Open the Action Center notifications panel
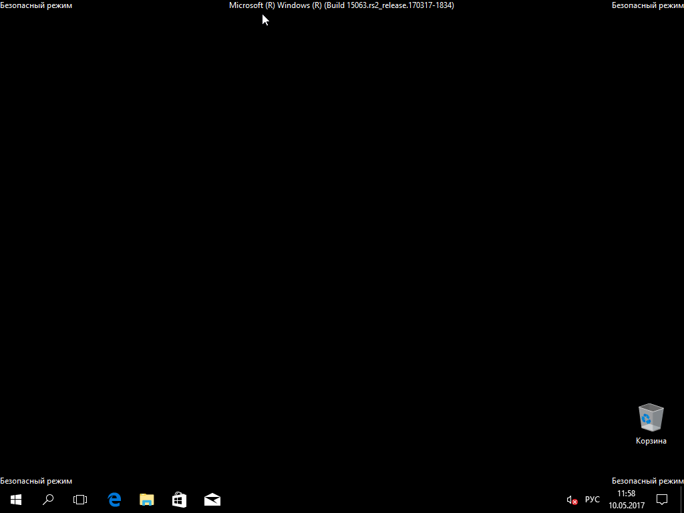684x513 pixels. click(x=662, y=499)
